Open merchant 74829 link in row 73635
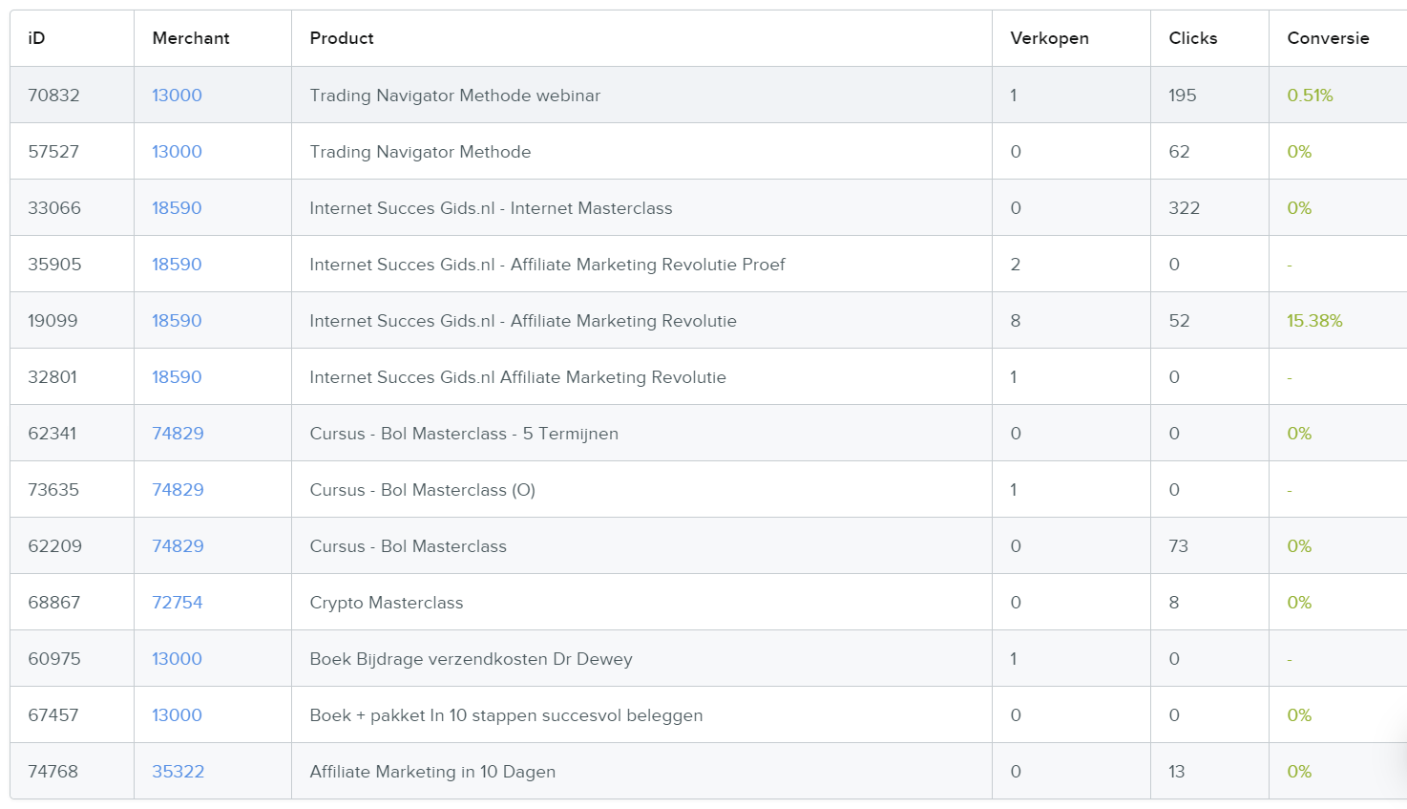Screen dimensions: 1407x809 [x=178, y=490]
